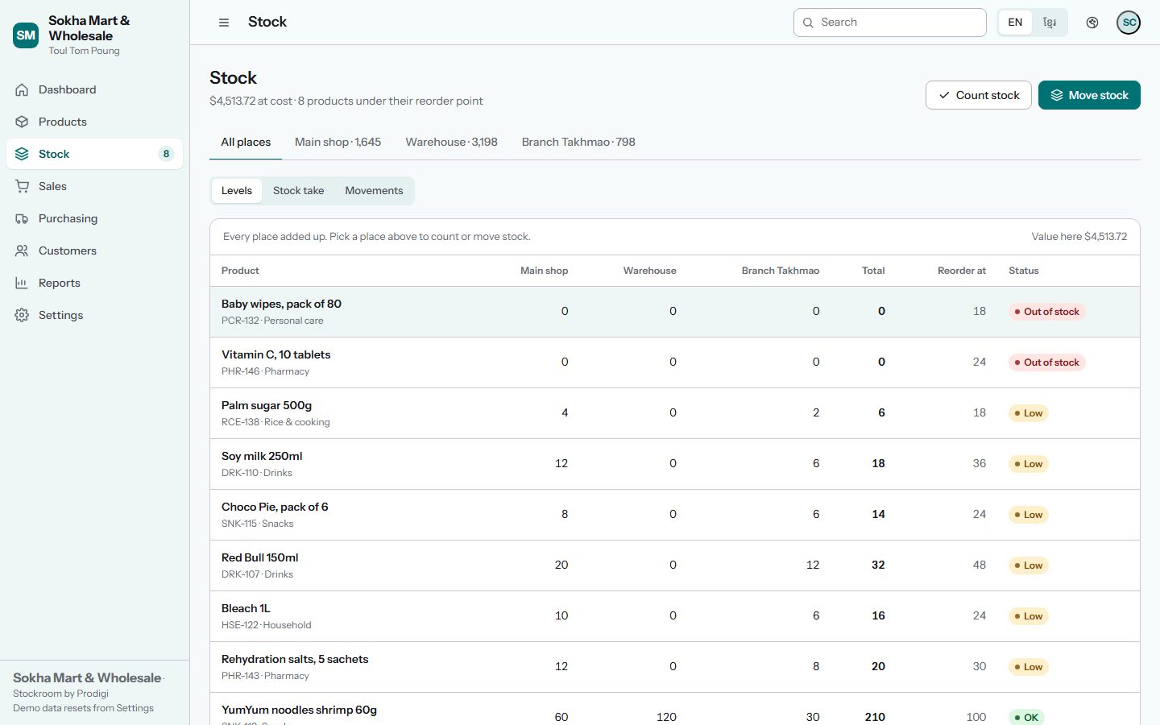Focus the Search field
Screen dimensions: 1160x725
pyautogui.click(x=890, y=23)
